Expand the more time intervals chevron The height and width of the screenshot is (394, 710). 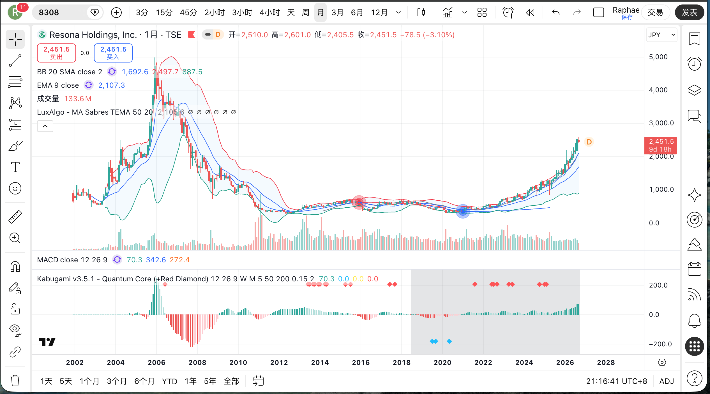point(398,13)
